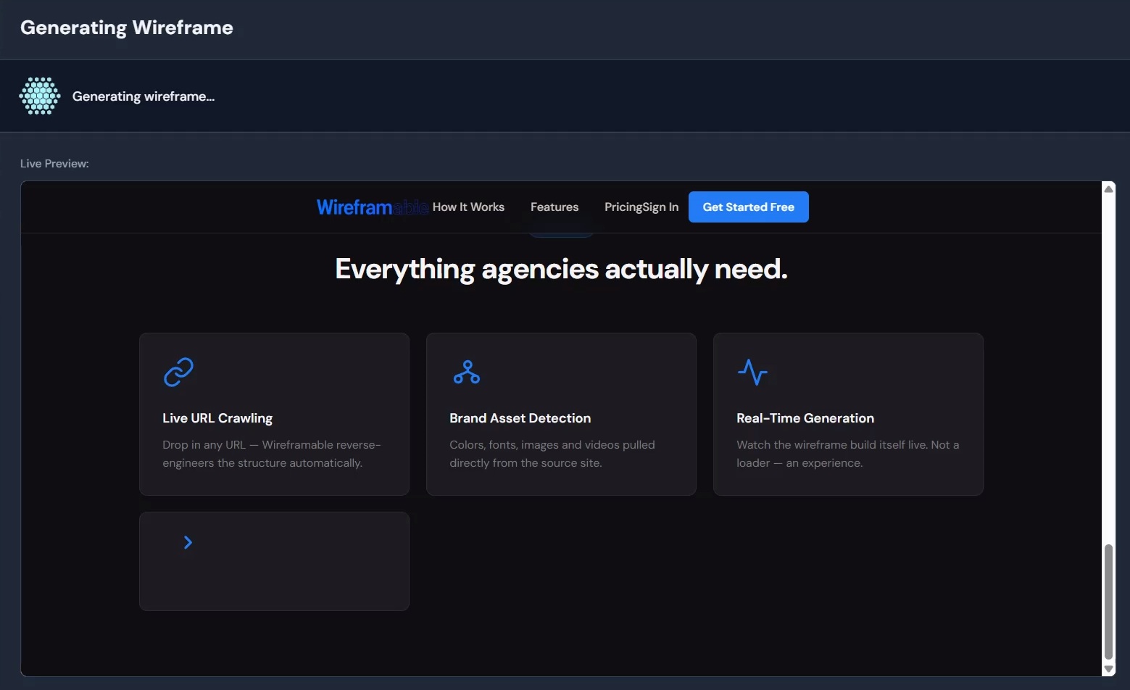Open the How It Works page
This screenshot has width=1130, height=690.
(468, 207)
